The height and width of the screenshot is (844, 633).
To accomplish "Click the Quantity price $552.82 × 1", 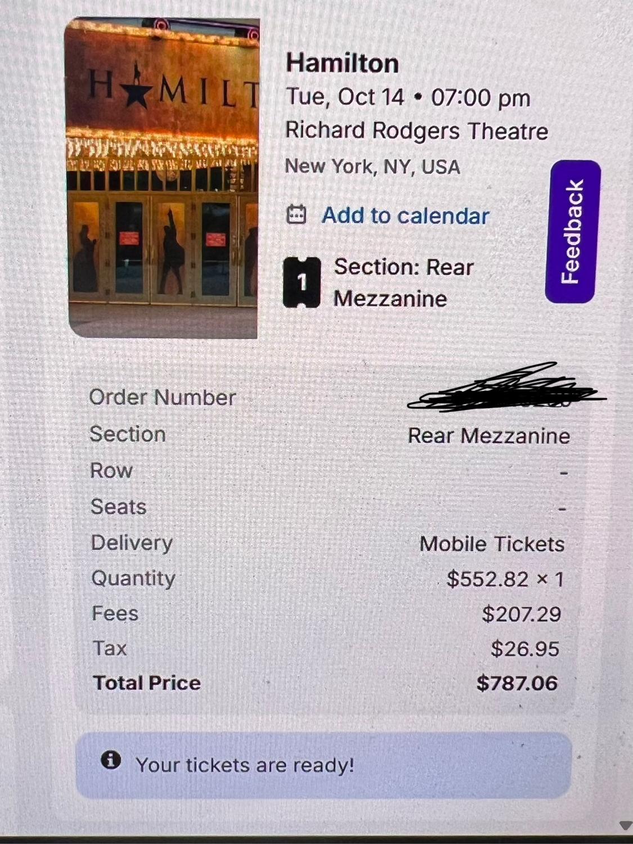I will tap(505, 579).
